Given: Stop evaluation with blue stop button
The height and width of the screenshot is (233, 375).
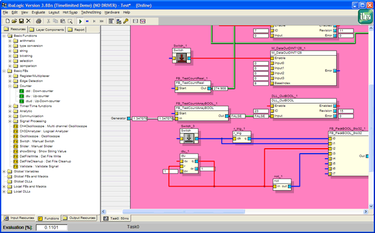Looking at the screenshot, I should pyautogui.click(x=87, y=21).
